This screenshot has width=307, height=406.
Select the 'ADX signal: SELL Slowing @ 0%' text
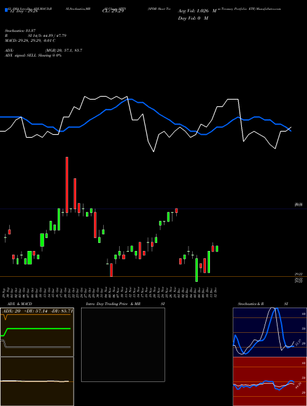tap(33, 55)
